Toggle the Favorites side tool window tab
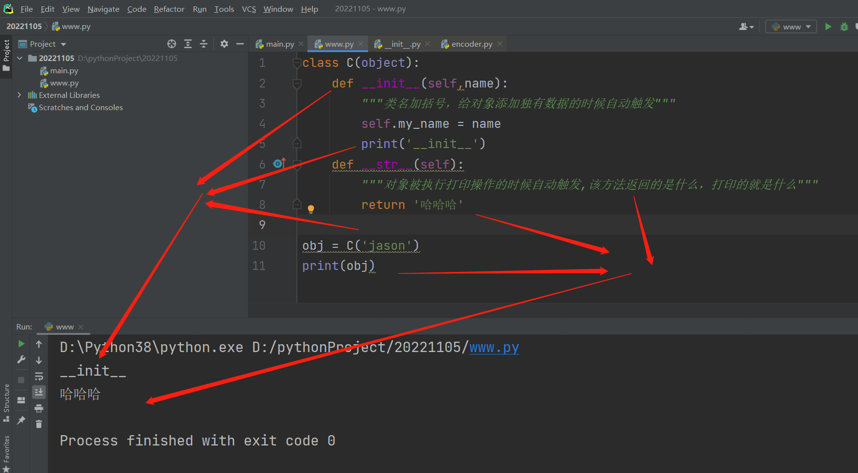The height and width of the screenshot is (473, 858). point(6,453)
